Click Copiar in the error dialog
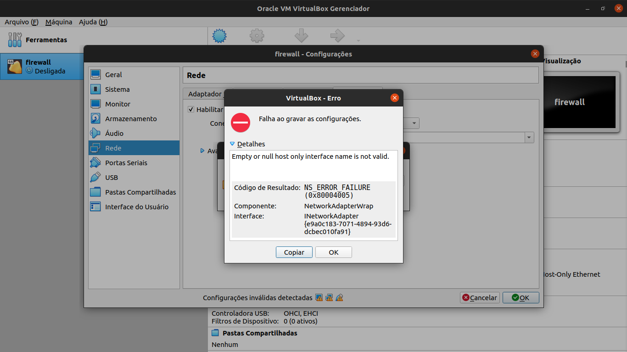This screenshot has width=627, height=352. (294, 252)
